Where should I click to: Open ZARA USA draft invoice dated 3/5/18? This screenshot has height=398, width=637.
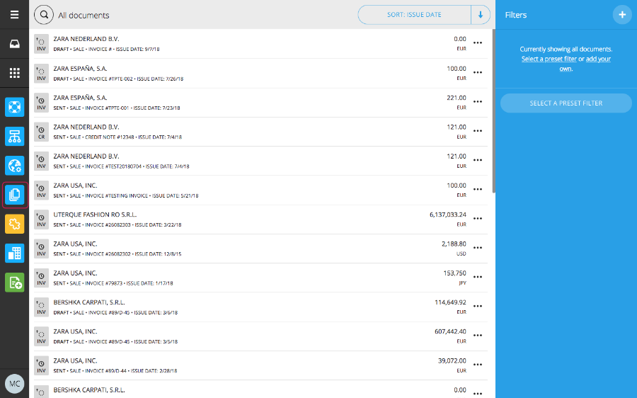260,336
